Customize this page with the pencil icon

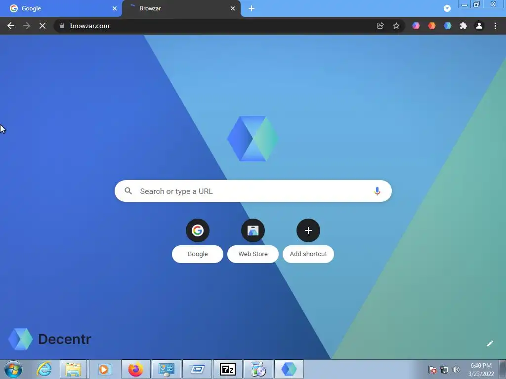[x=490, y=343]
